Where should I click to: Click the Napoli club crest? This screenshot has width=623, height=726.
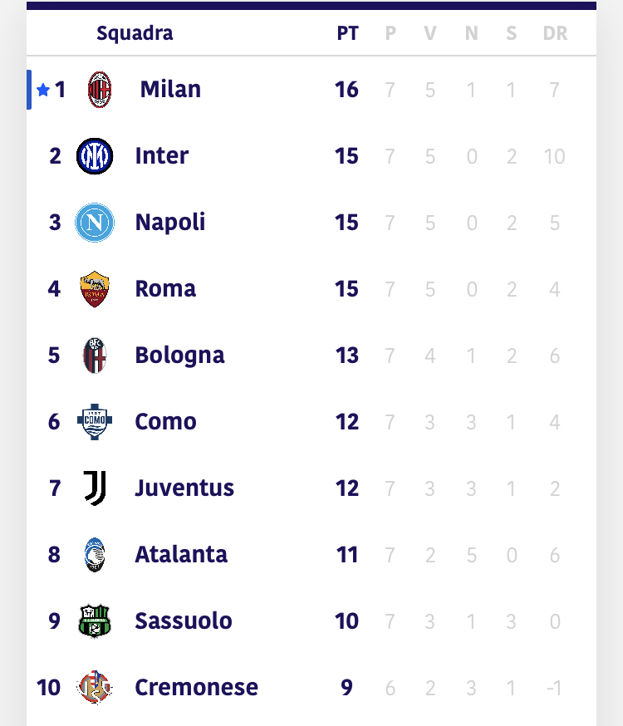pyautogui.click(x=95, y=223)
